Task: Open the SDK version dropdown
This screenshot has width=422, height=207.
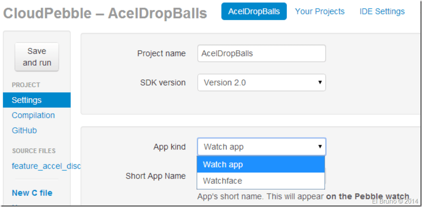Action: 261,82
